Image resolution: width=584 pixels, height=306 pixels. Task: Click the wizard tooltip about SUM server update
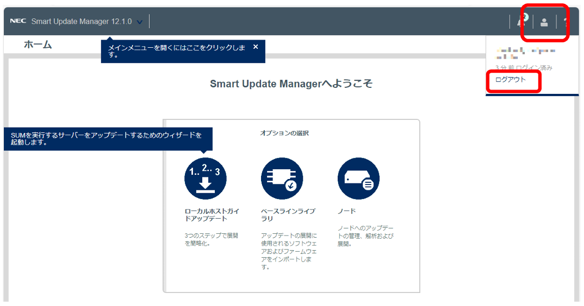tap(107, 139)
